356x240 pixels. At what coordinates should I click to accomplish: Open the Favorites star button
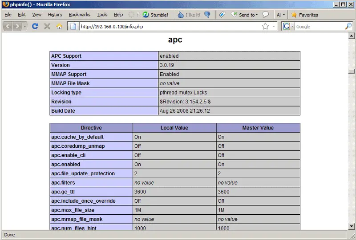[x=305, y=15]
